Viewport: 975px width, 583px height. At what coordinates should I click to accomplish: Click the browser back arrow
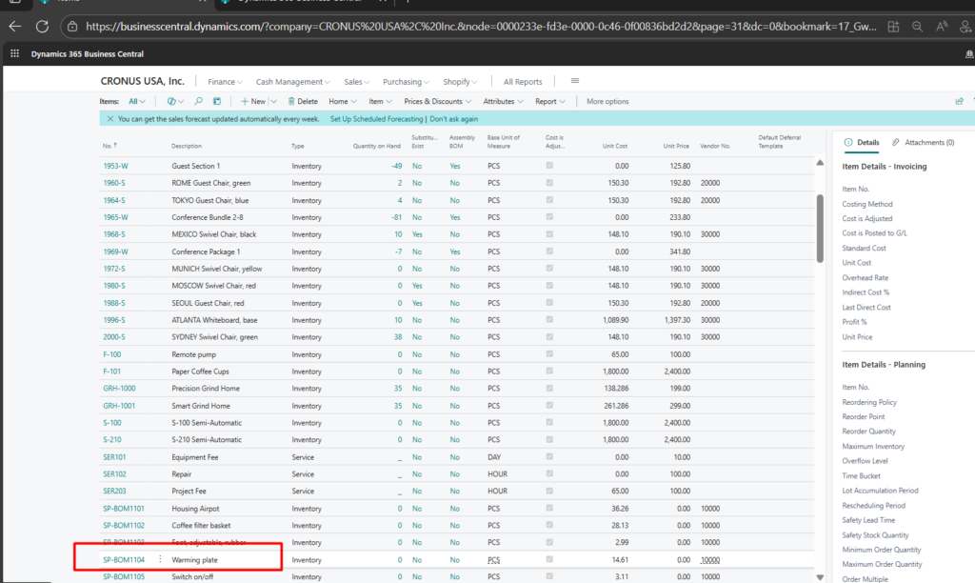(x=14, y=27)
